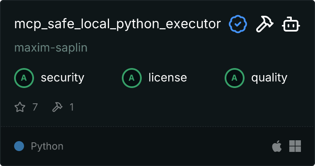Viewport: 315px width, 166px height.
Task: Open the maxim-saplin author link
Action: 51,48
